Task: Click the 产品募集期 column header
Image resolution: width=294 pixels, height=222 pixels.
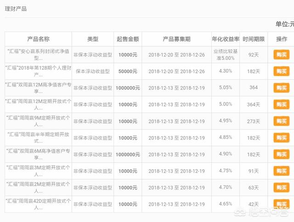Action: click(176, 39)
